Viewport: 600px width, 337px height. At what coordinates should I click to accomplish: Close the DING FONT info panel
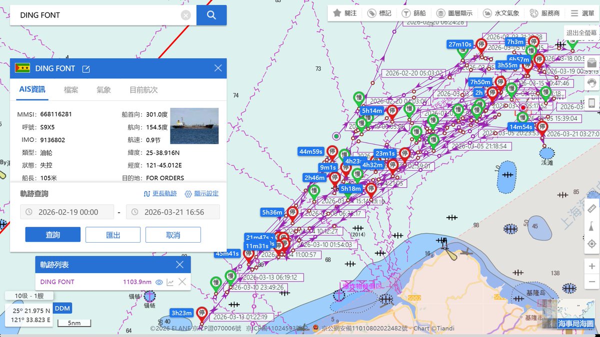pos(218,68)
